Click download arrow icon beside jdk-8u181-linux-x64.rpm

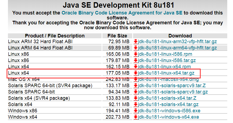136,67
